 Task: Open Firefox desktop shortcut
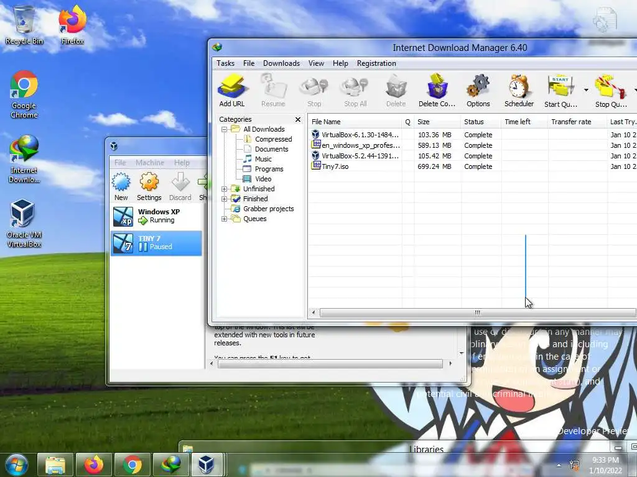pyautogui.click(x=72, y=25)
